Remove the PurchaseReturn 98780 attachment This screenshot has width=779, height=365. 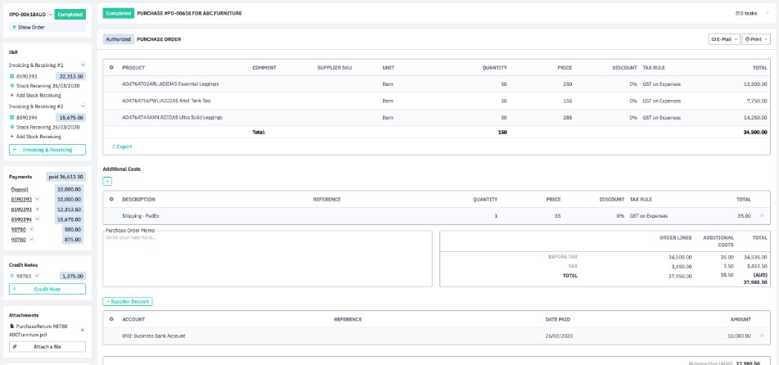pos(82,330)
